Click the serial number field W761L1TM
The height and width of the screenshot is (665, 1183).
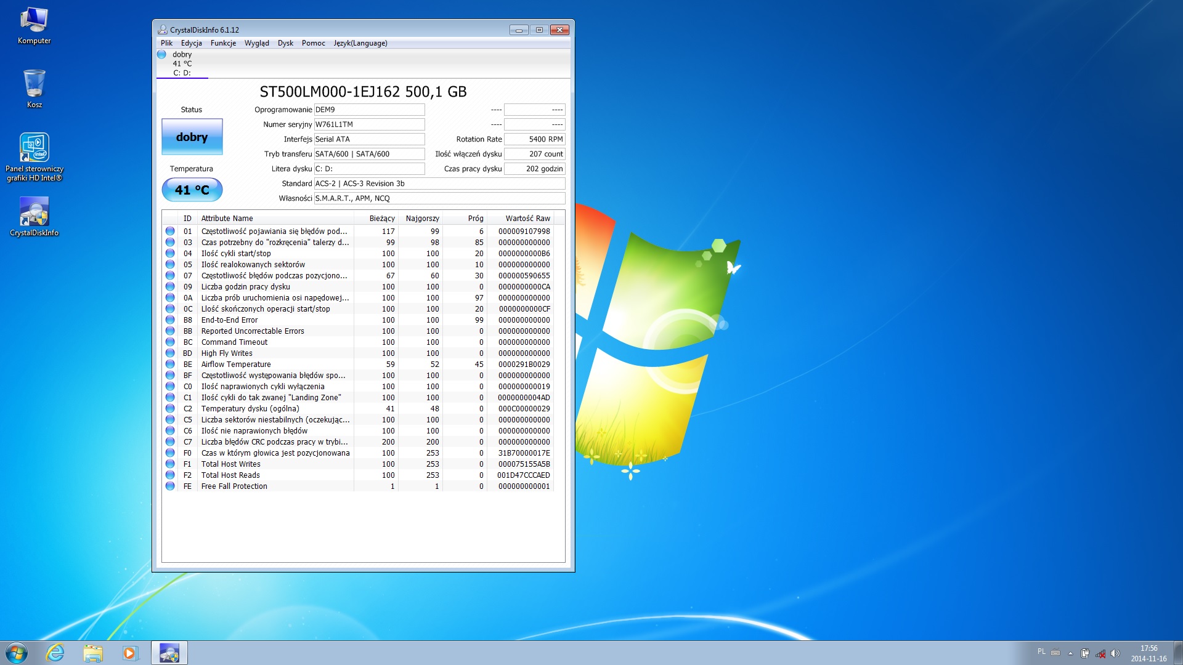[x=369, y=124]
